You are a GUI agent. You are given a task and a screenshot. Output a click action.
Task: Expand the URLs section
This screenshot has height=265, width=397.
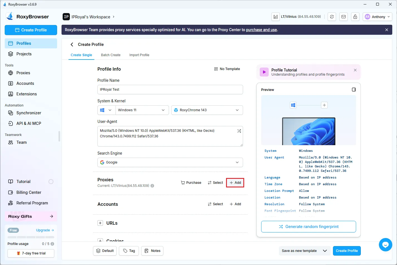pyautogui.click(x=100, y=223)
